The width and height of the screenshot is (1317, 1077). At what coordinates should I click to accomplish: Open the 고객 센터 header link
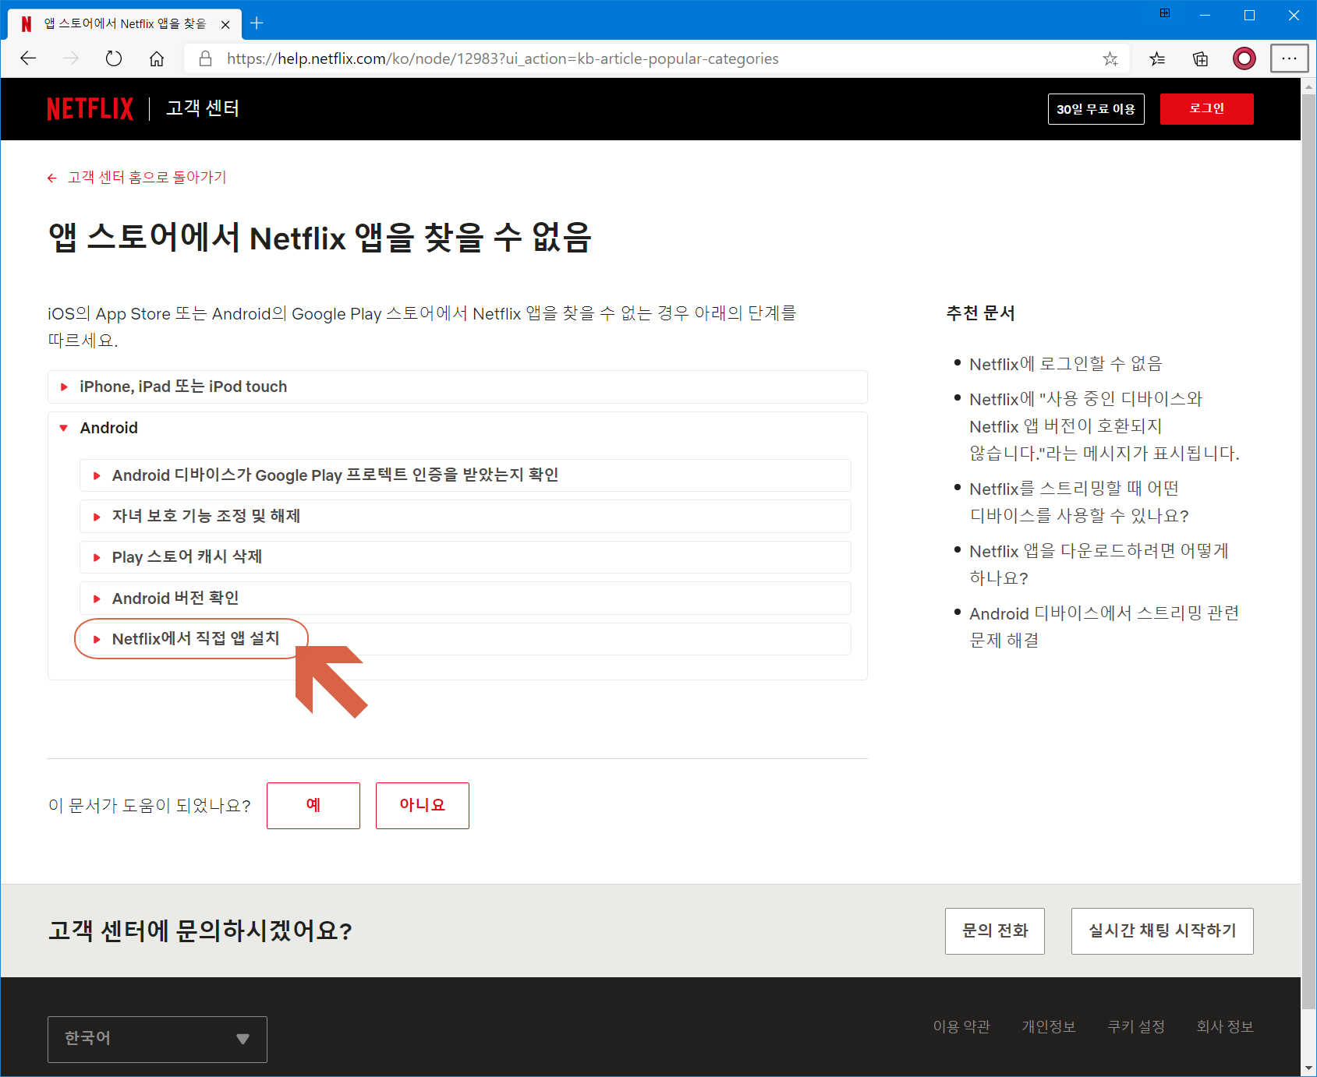[x=203, y=108]
